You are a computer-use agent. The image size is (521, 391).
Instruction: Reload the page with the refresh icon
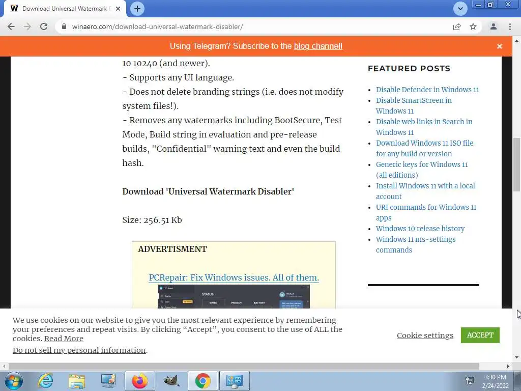44,26
